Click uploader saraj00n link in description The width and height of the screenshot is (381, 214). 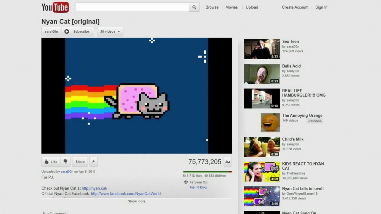[x=67, y=172]
